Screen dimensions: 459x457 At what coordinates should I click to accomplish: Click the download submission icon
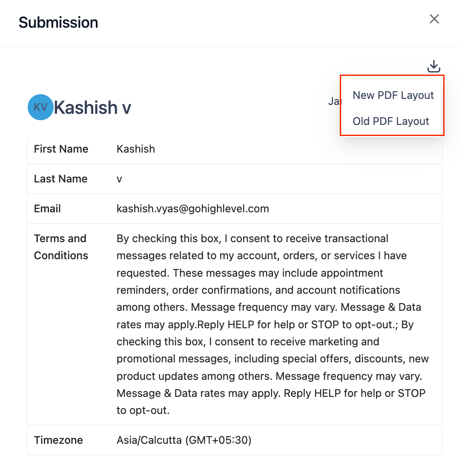[x=433, y=66]
